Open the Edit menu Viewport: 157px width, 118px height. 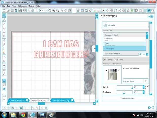point(9,6)
